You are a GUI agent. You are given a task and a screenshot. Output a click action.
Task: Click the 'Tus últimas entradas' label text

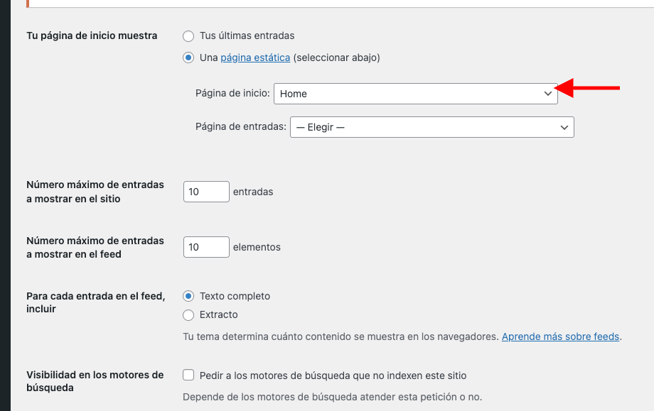click(247, 35)
